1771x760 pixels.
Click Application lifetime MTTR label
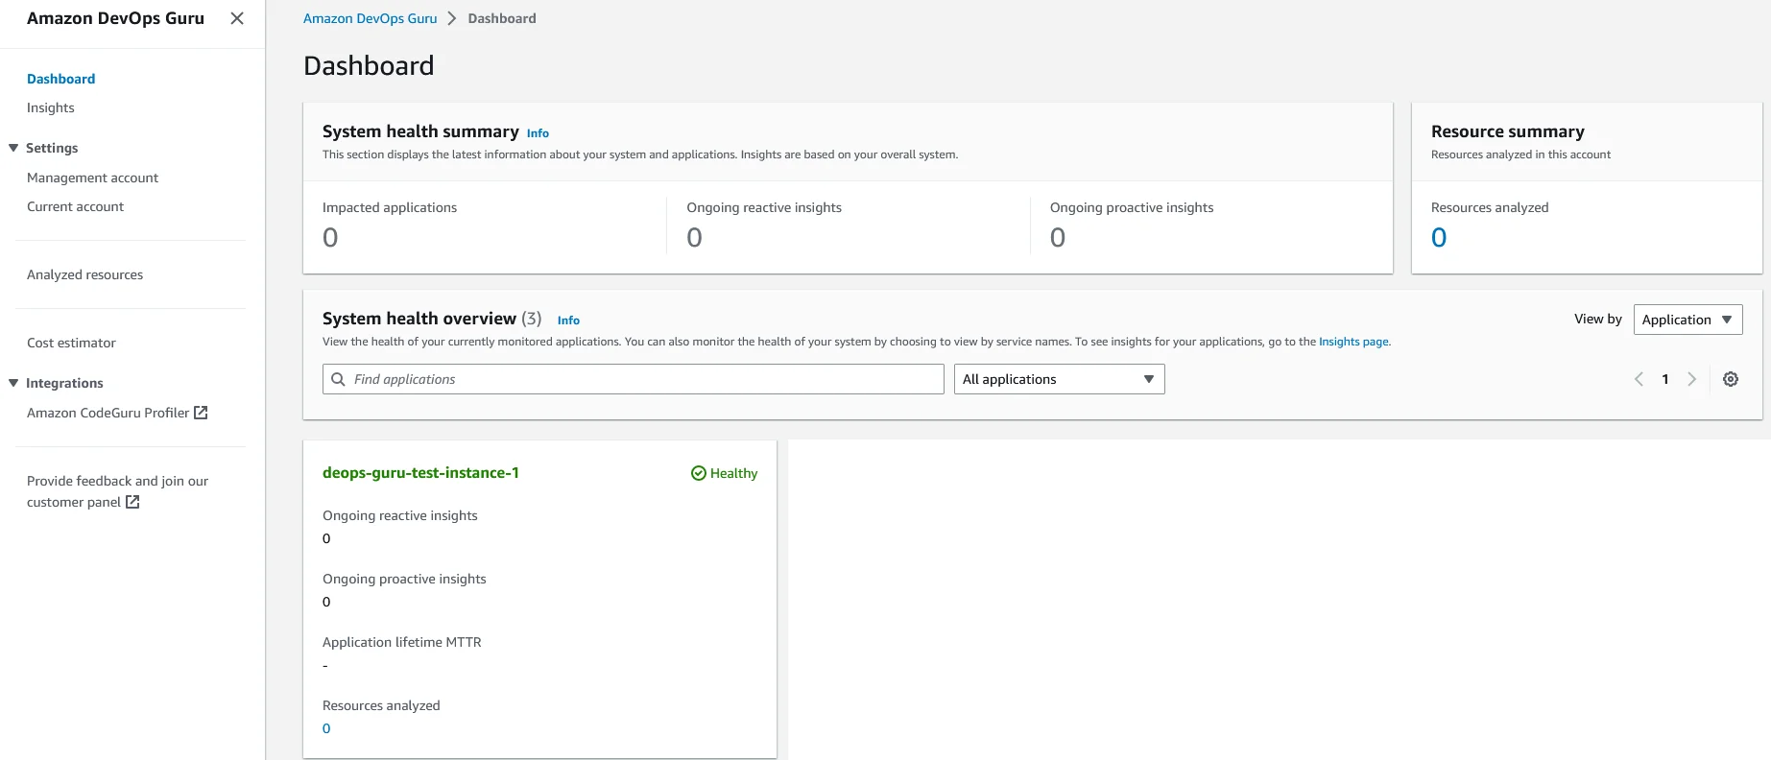[402, 642]
